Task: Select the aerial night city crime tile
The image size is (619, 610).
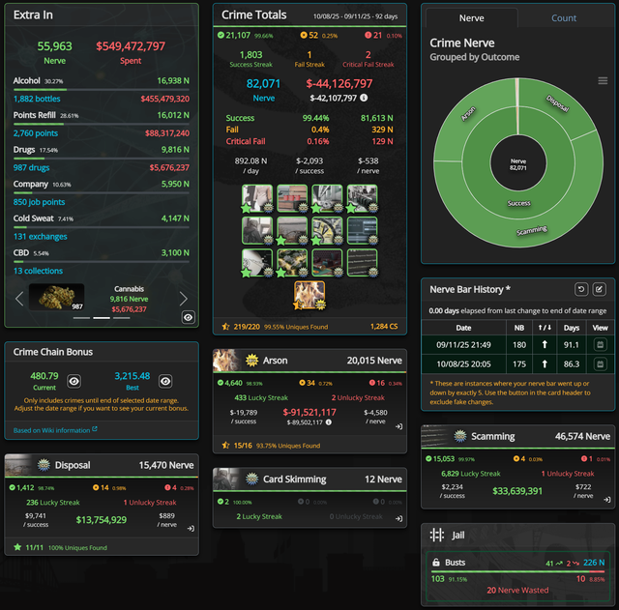Action: point(292,262)
